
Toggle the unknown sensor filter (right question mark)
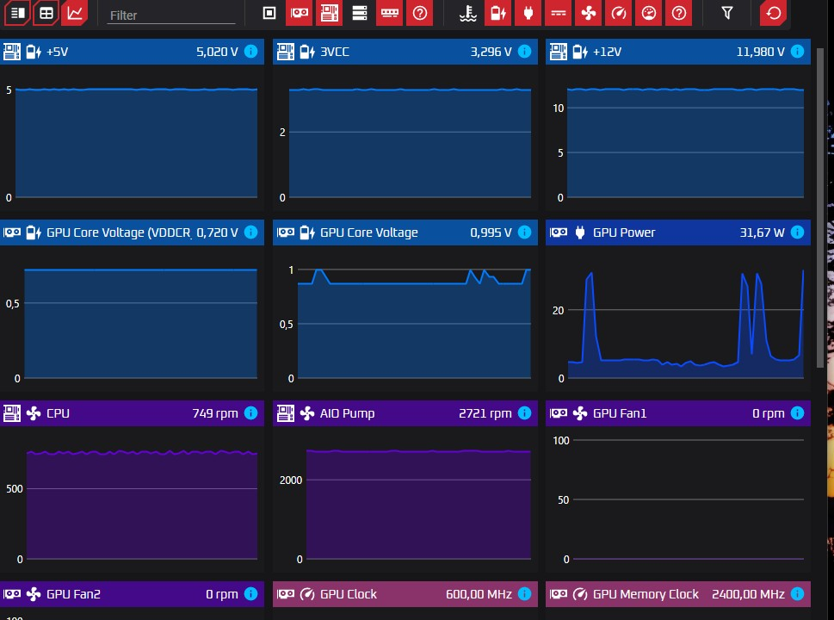pyautogui.click(x=679, y=13)
